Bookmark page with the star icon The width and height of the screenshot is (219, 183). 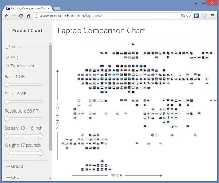point(188,16)
